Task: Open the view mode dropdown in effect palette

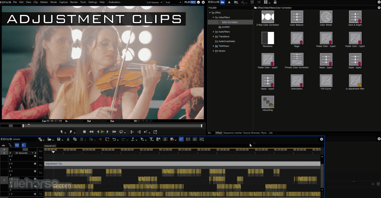Action: (x=267, y=2)
